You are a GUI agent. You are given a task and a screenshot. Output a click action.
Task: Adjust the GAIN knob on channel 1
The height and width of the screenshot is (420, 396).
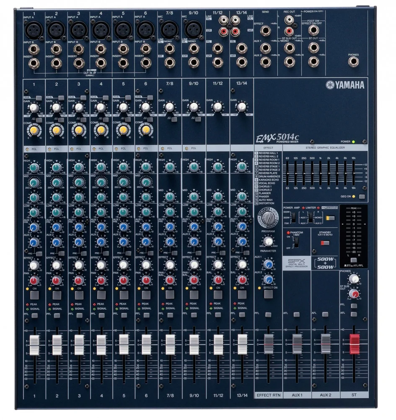[x=34, y=108]
